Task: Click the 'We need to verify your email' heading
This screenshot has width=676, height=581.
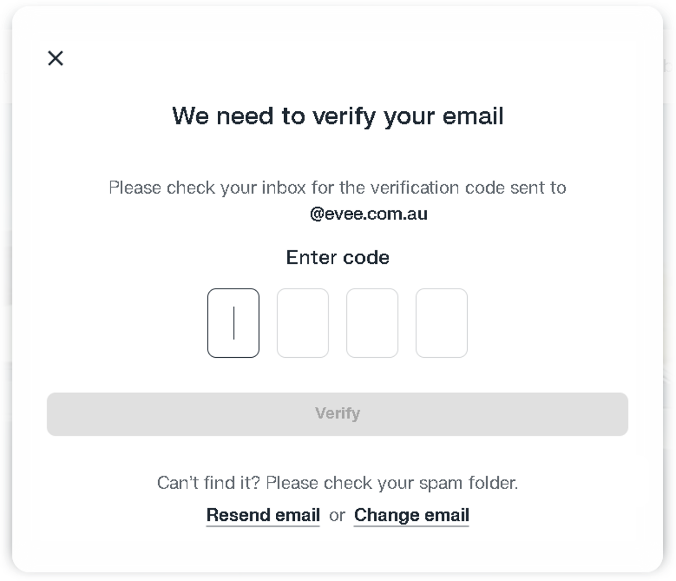Action: tap(337, 116)
